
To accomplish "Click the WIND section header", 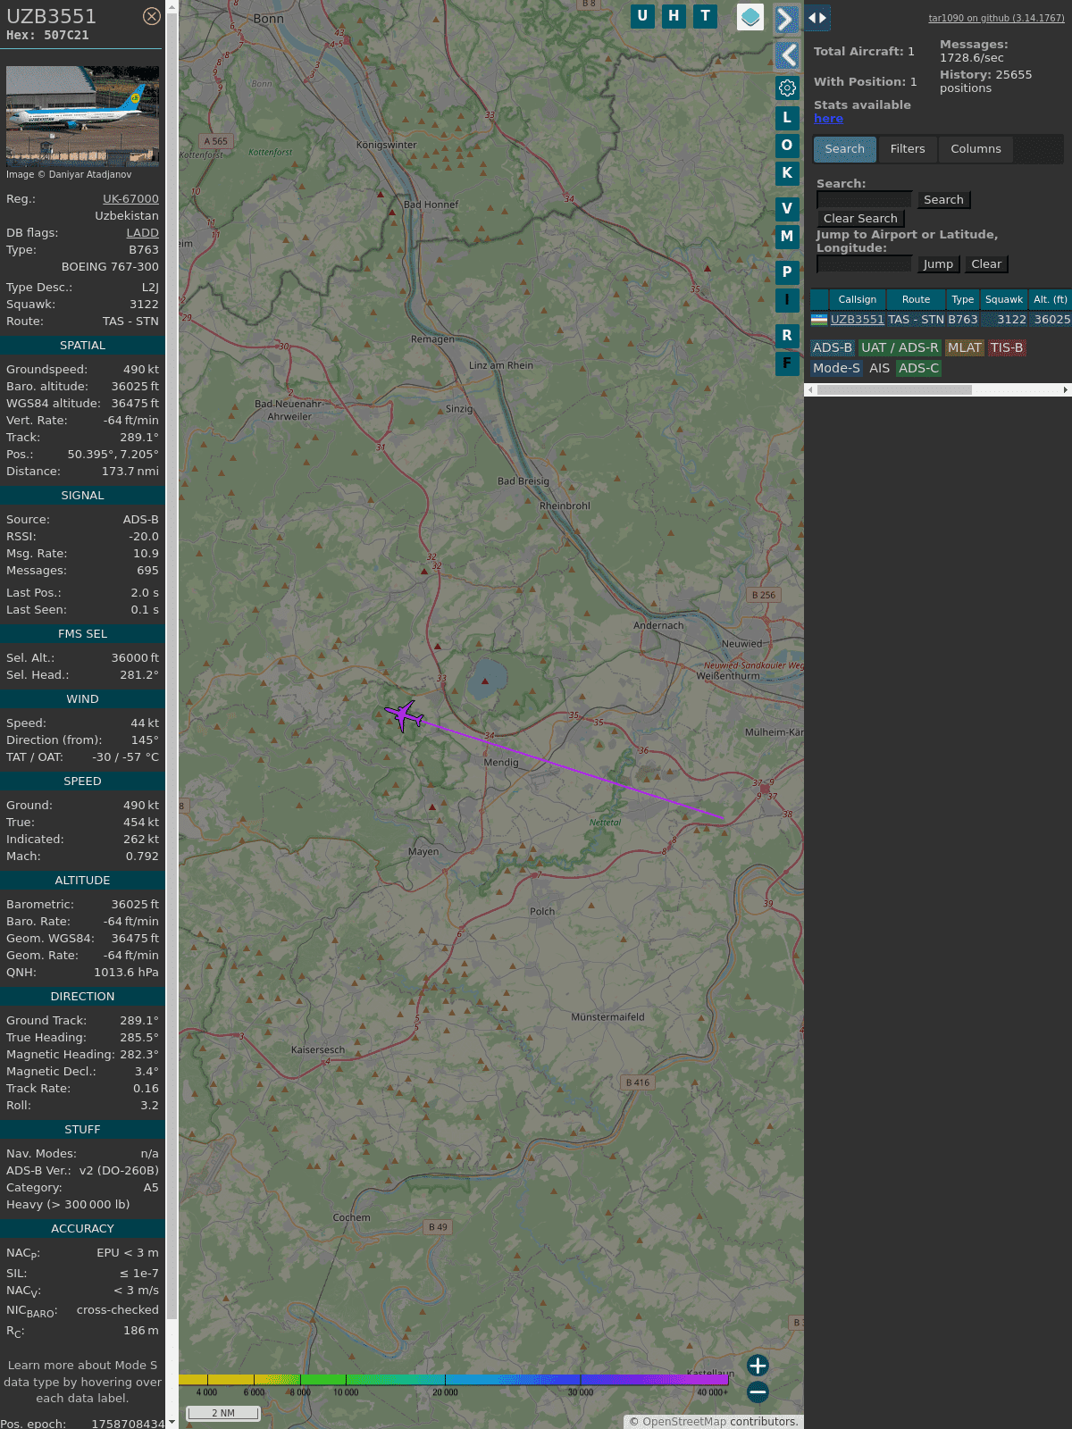I will point(82,699).
